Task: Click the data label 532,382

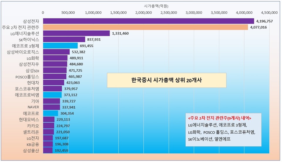Action: tap(79, 52)
